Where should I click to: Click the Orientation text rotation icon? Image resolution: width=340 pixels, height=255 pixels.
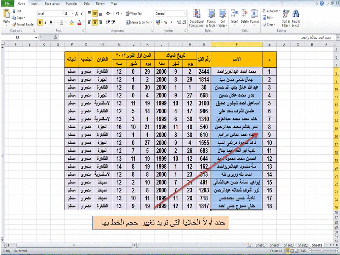(108, 13)
